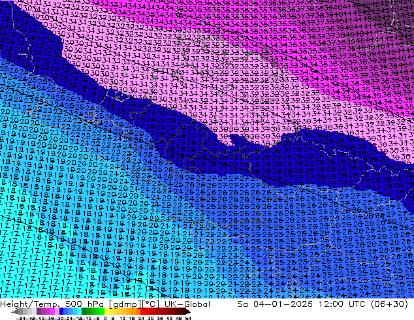Image resolution: width=414 pixels, height=320 pixels.
Task: Click the 'Height/Temp.' title text
Action: [30, 304]
